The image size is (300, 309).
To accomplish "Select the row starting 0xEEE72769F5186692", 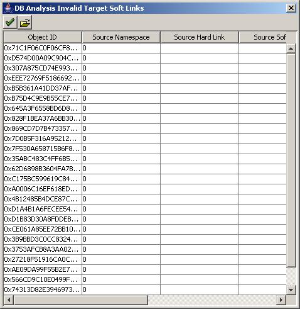I will pyautogui.click(x=145, y=78).
